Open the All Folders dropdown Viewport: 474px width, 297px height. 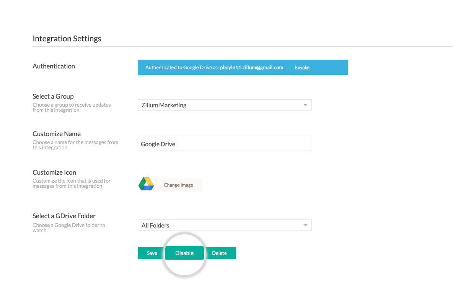[225, 226]
